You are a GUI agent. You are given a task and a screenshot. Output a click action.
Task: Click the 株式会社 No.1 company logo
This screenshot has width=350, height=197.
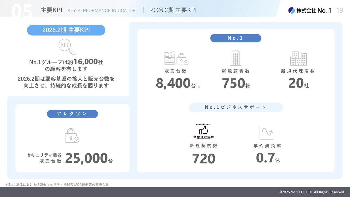pyautogui.click(x=310, y=10)
